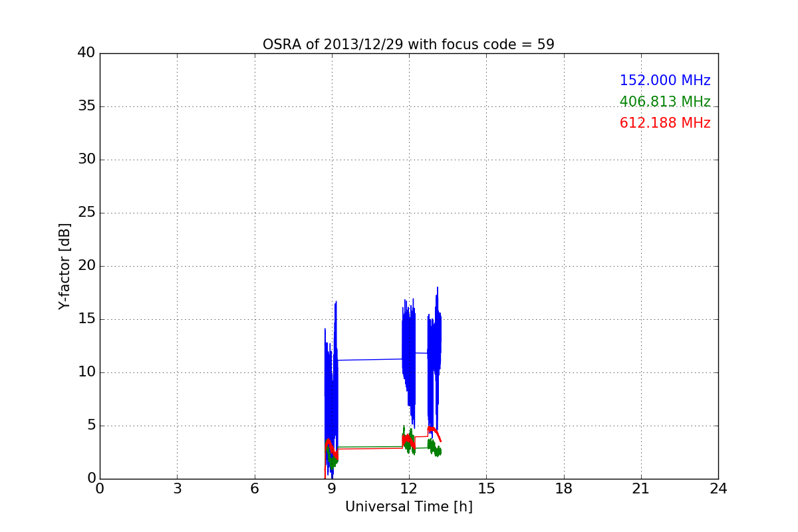
Task: Select the 152.000 MHz legend label
Action: (665, 80)
